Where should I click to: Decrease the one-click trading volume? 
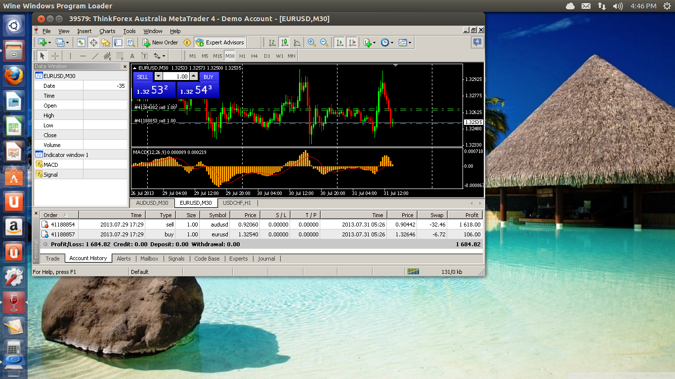point(158,76)
